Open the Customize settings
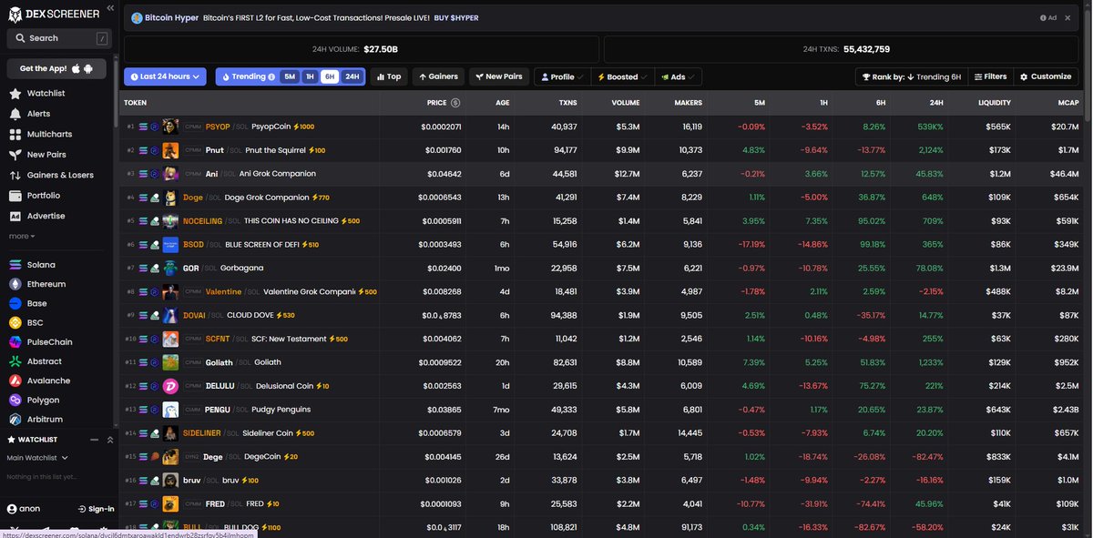 [1046, 77]
